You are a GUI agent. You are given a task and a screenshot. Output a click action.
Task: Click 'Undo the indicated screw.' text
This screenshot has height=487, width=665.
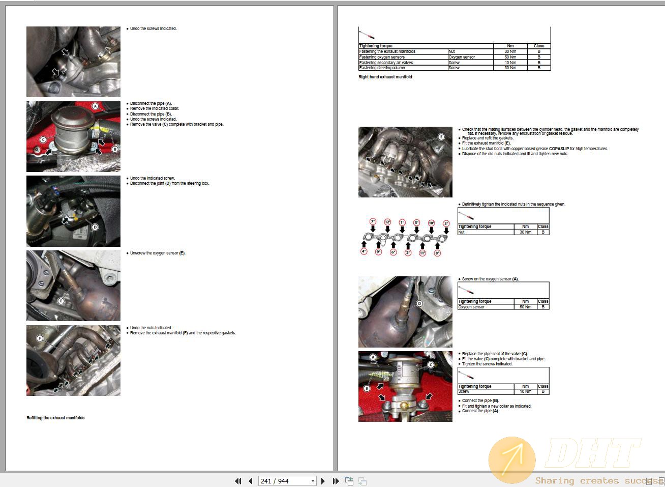click(153, 178)
